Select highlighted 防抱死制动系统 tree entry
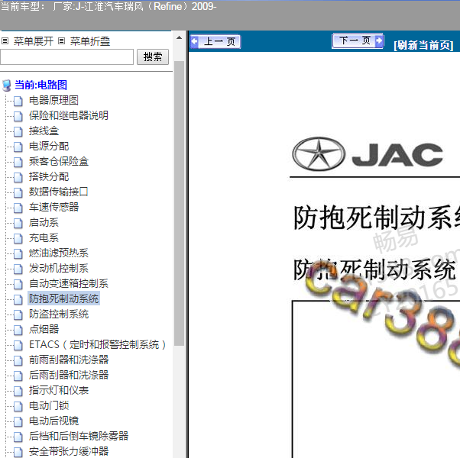This screenshot has width=460, height=458. (63, 298)
